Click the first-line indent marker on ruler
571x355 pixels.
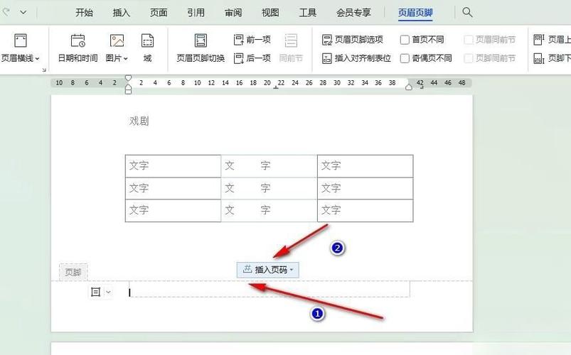tap(128, 78)
